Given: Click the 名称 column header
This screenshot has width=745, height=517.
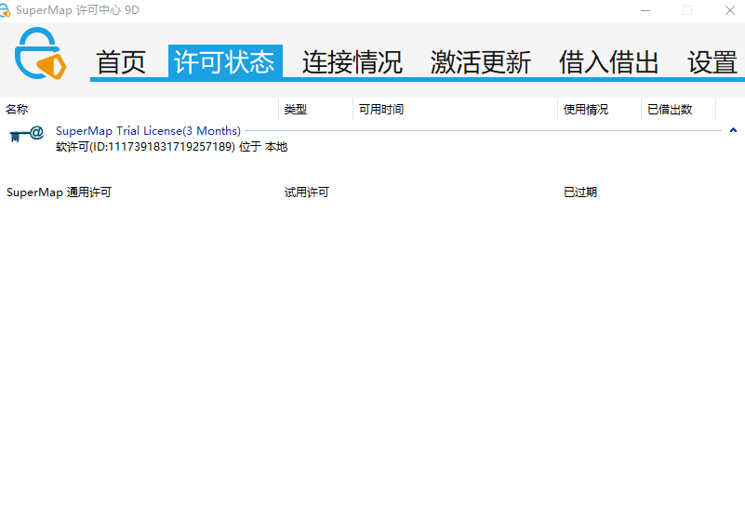Looking at the screenshot, I should click(17, 110).
